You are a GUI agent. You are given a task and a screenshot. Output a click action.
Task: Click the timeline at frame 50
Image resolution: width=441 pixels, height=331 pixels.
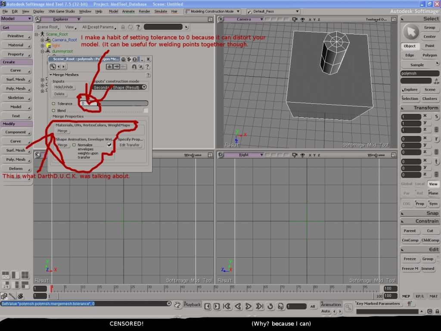(215, 288)
